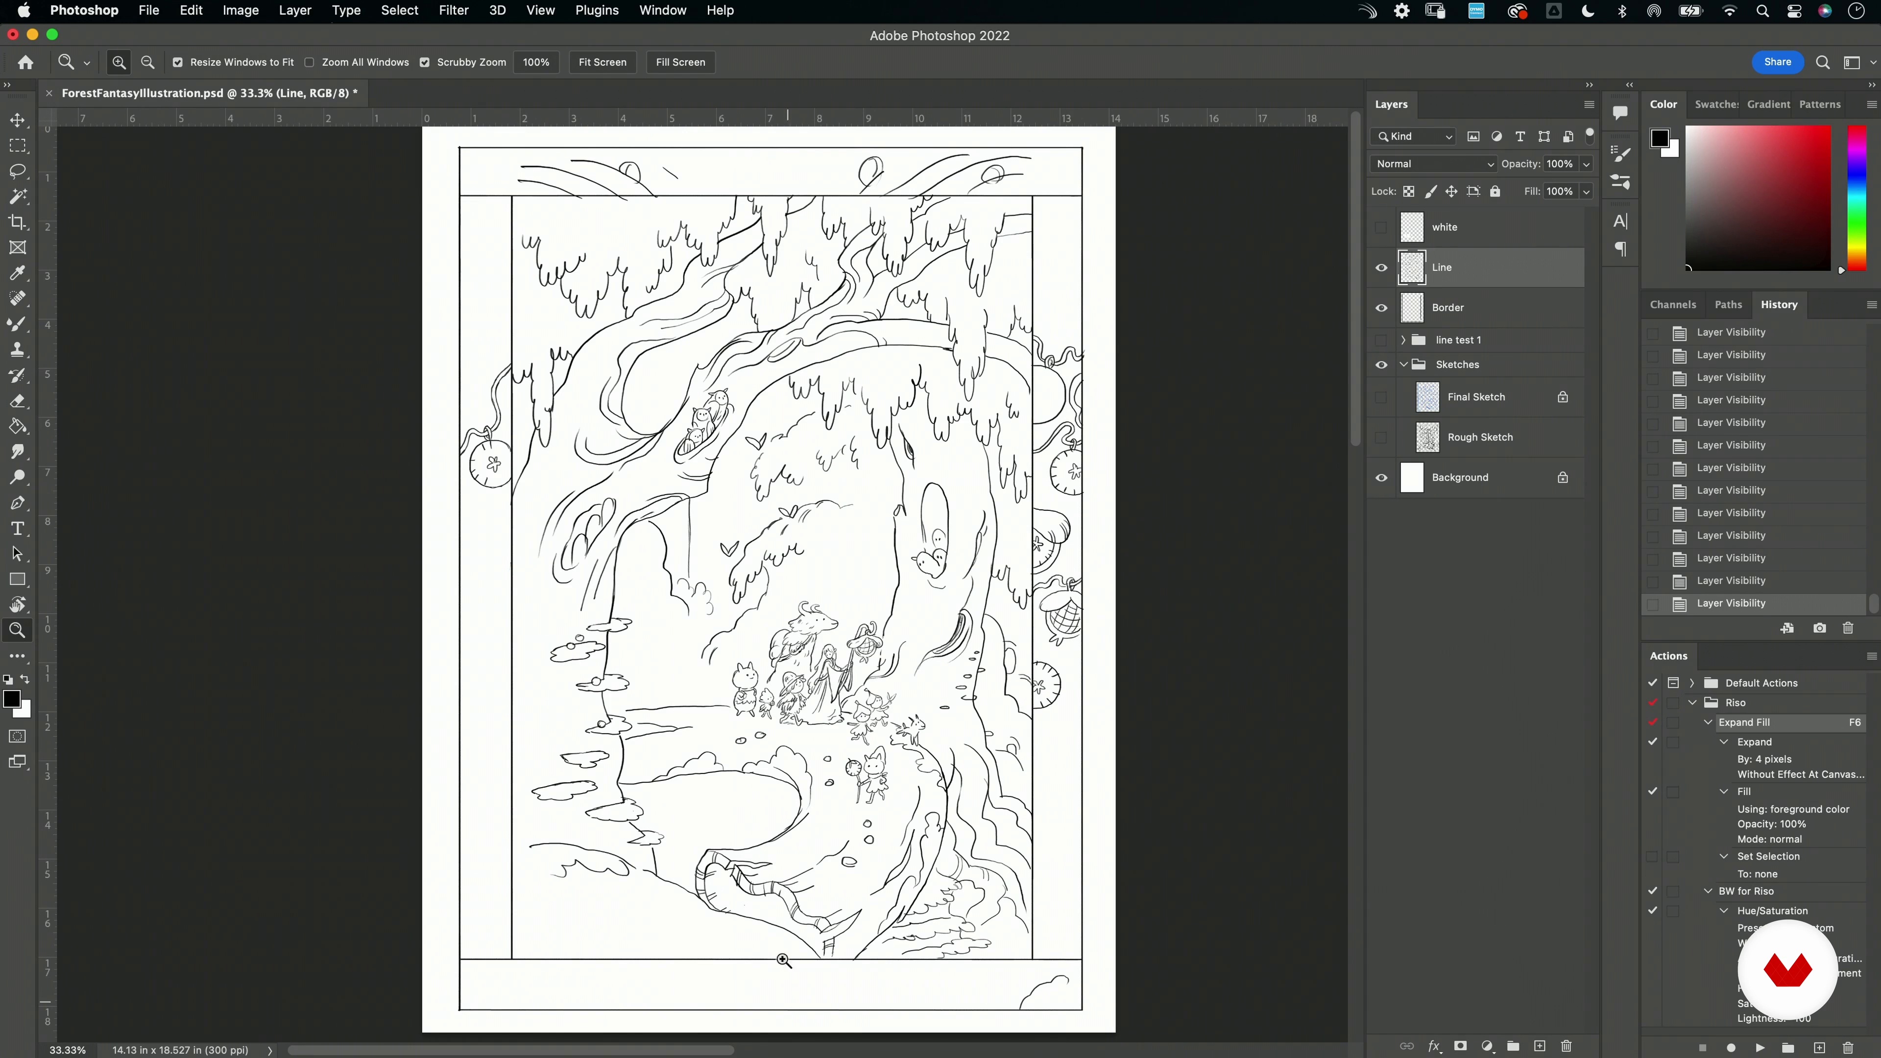1881x1058 pixels.
Task: Collapse the Sketches group
Action: click(x=1403, y=364)
